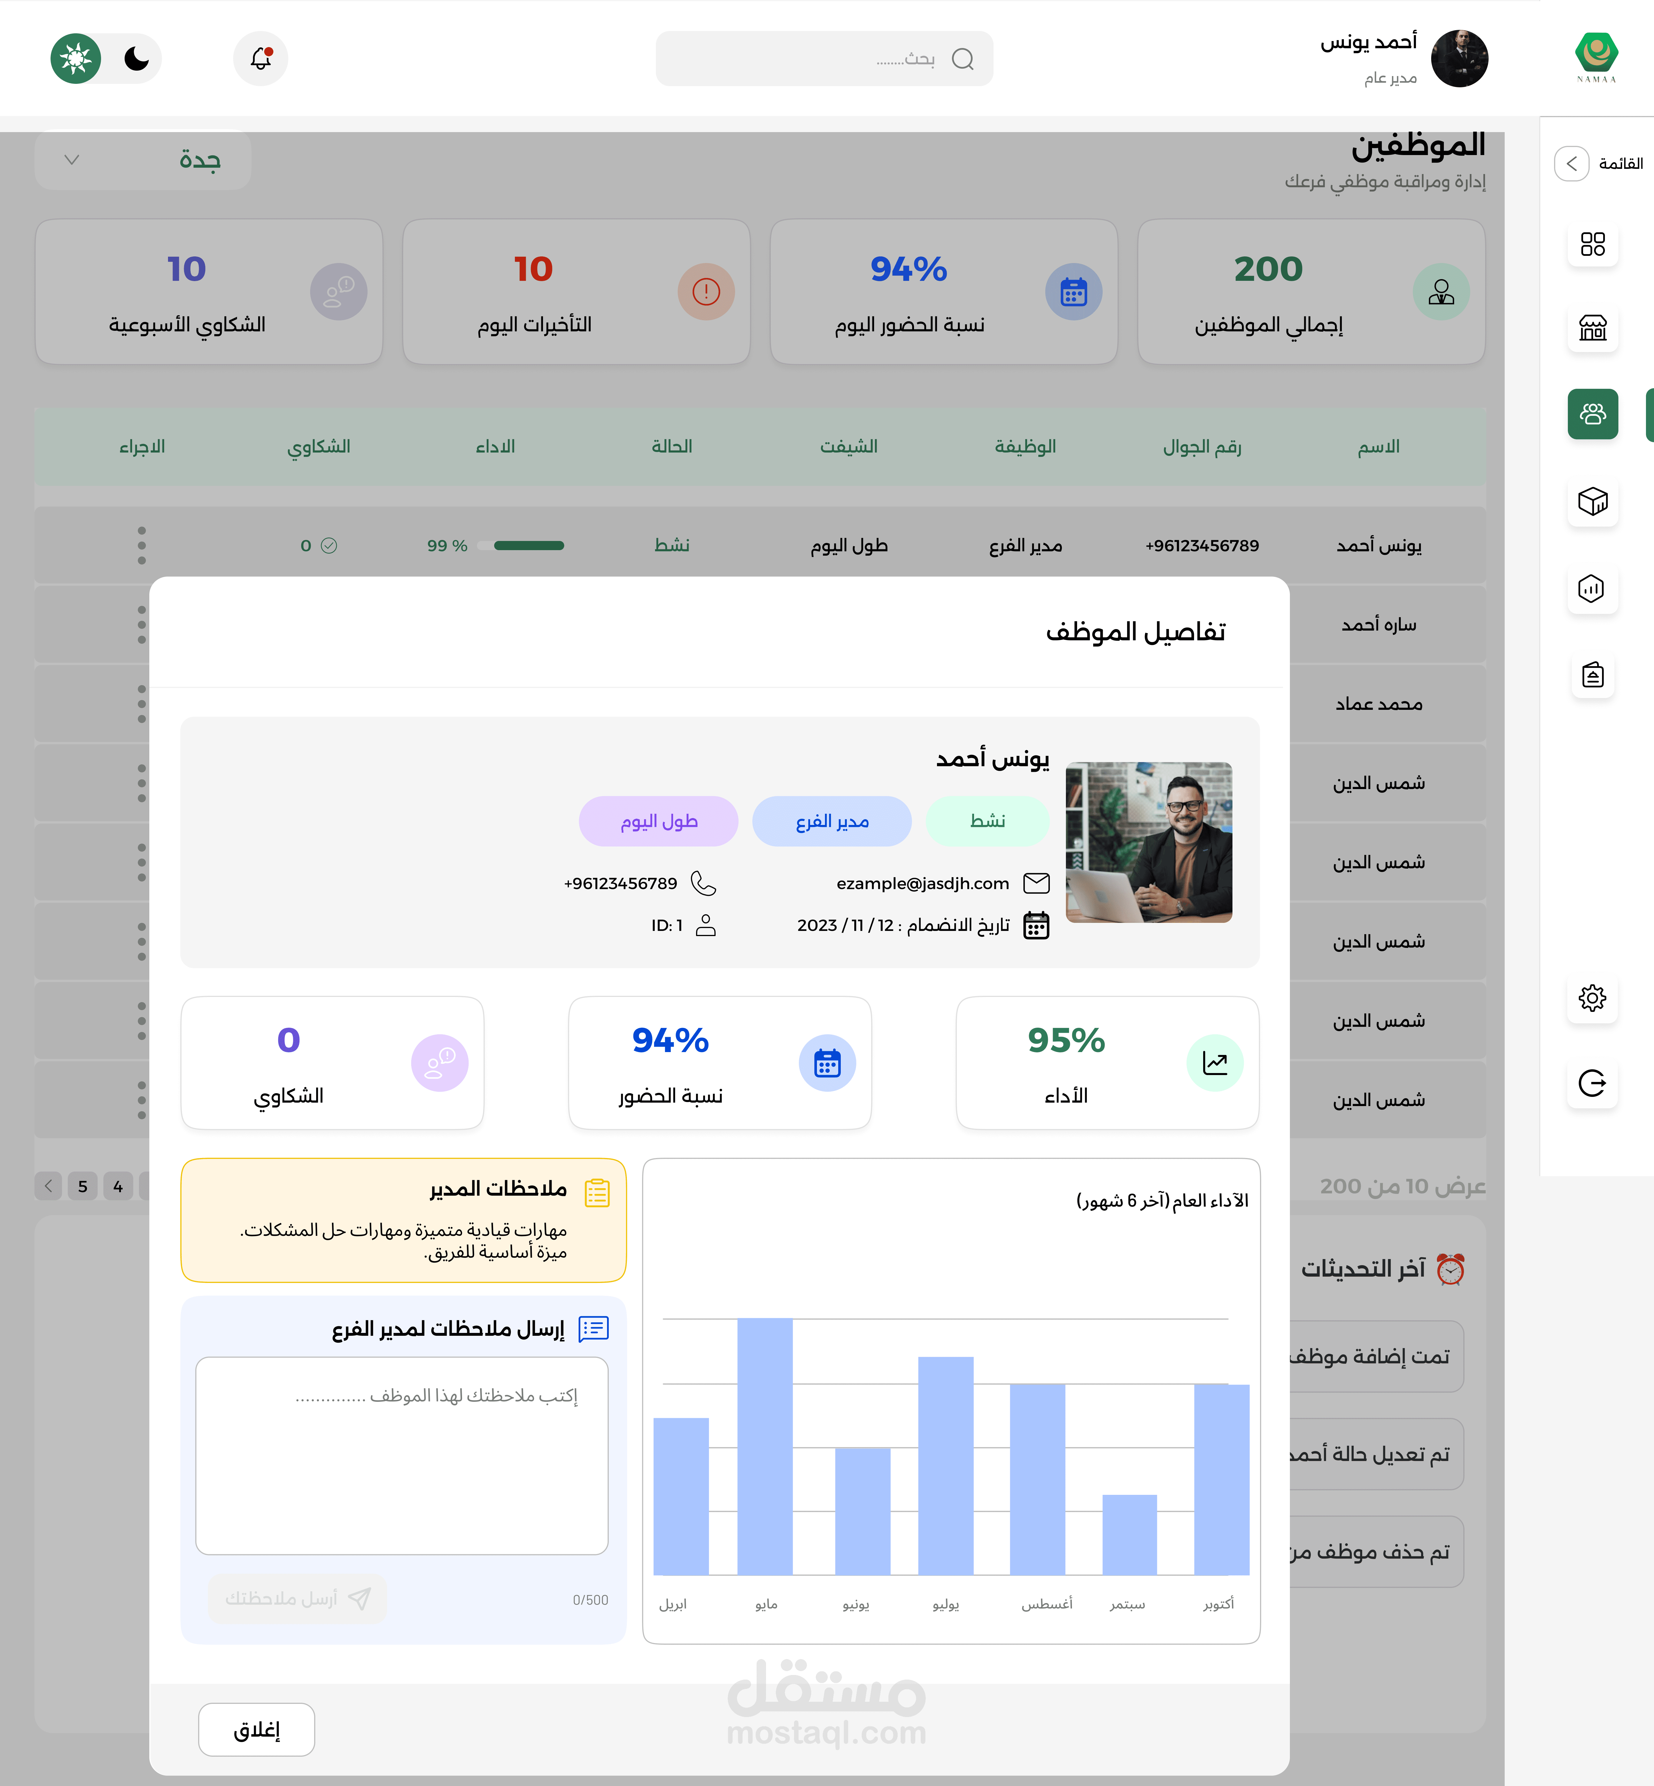Click the employee note text area
This screenshot has width=1654, height=1786.
[402, 1456]
